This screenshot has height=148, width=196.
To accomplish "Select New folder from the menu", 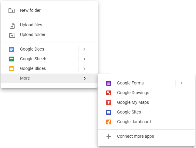I will (49, 11).
